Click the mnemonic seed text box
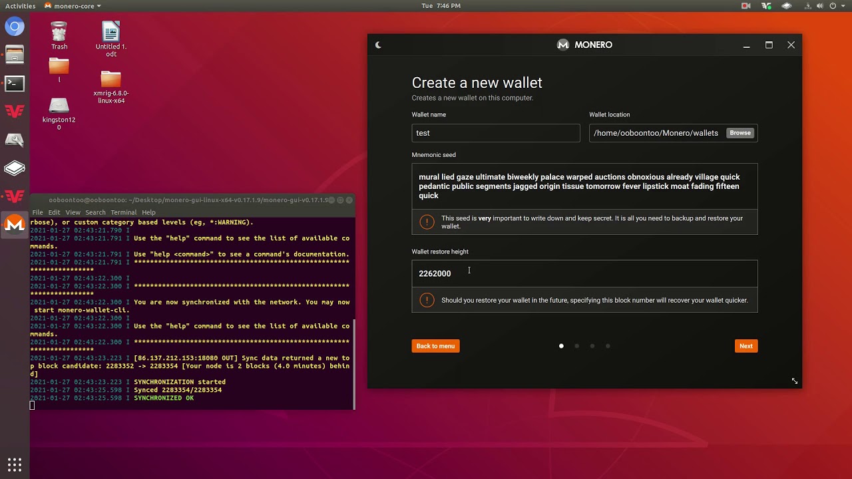Viewport: 852px width, 479px height. pos(584,186)
